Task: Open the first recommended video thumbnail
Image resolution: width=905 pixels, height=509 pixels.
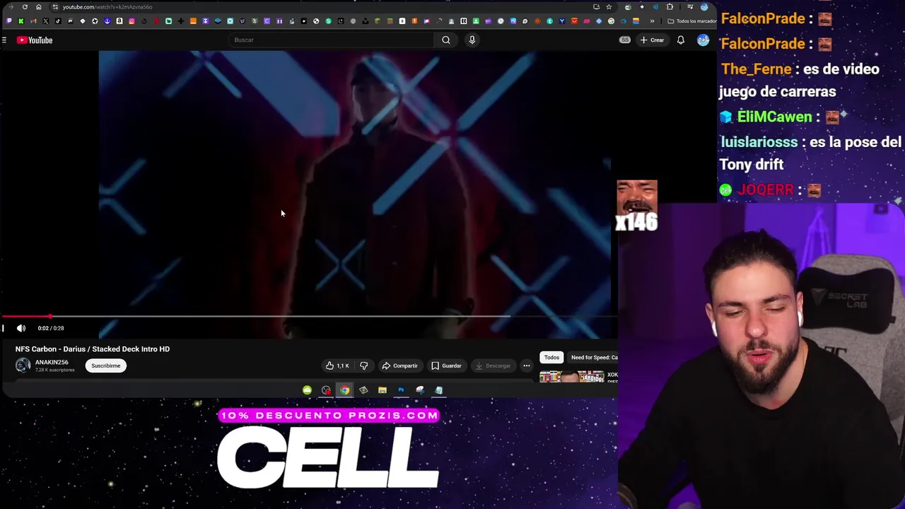Action: pos(572,377)
